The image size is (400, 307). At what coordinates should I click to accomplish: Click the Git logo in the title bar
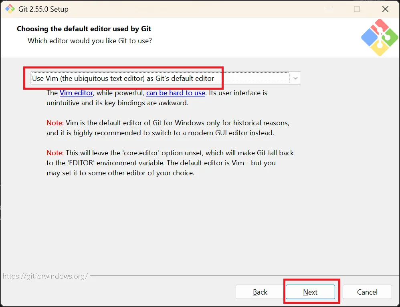coord(10,9)
